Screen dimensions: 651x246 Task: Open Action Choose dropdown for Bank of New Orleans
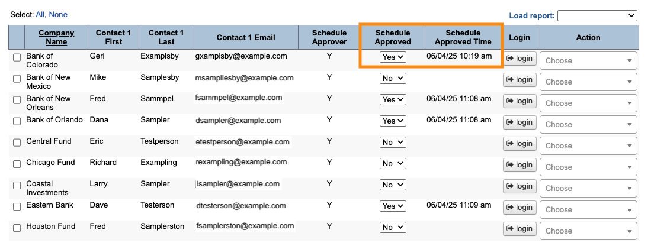tap(588, 103)
